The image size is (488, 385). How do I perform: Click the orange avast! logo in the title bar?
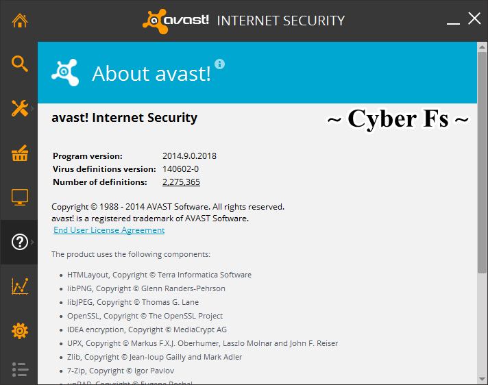(175, 21)
